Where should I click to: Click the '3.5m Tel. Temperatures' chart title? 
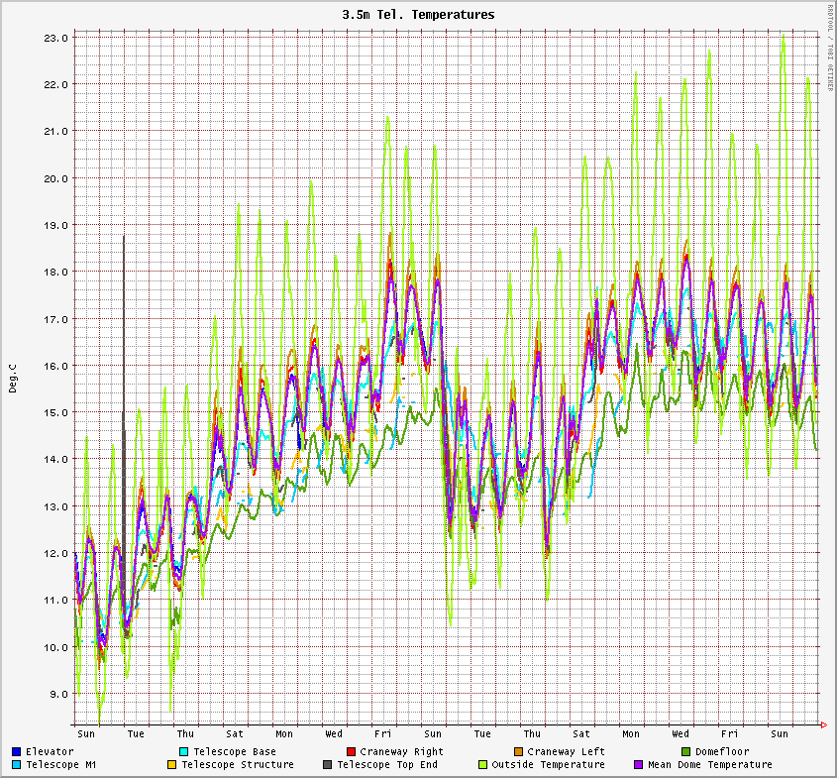click(418, 15)
